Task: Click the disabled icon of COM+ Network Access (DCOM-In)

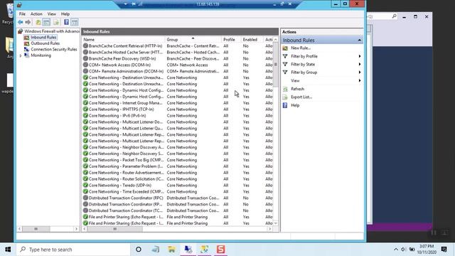Action: click(85, 65)
